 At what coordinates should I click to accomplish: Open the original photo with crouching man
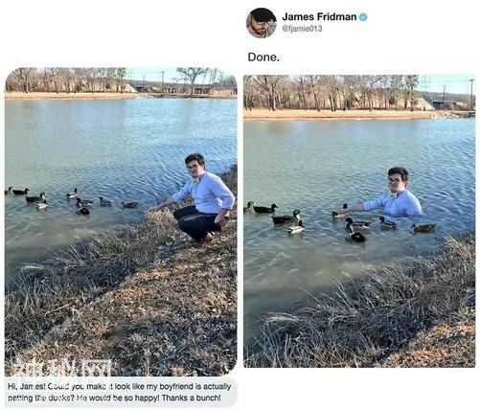pos(121,221)
